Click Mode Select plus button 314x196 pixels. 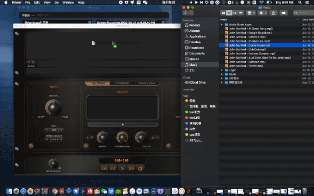pyautogui.click(x=61, y=139)
